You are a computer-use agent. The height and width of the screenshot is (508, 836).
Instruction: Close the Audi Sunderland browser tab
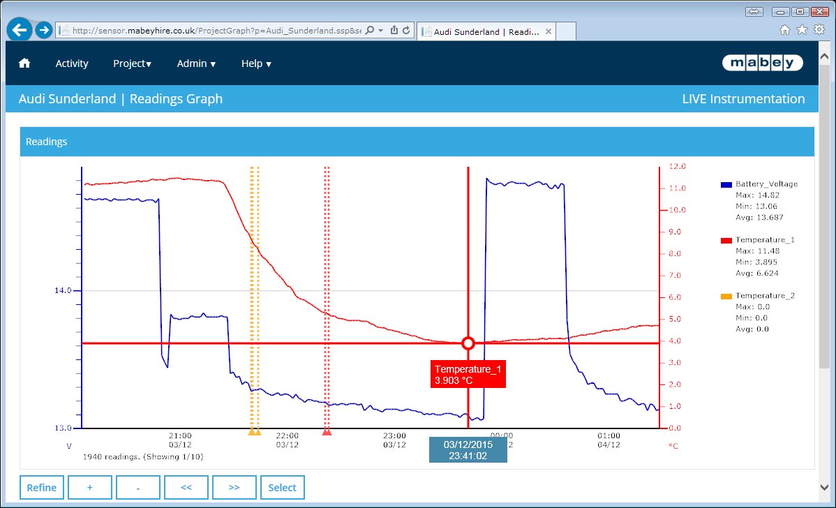click(x=548, y=31)
